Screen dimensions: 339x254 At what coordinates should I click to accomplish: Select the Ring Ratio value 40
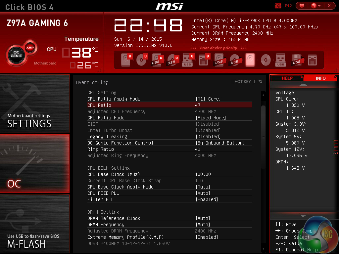click(198, 149)
